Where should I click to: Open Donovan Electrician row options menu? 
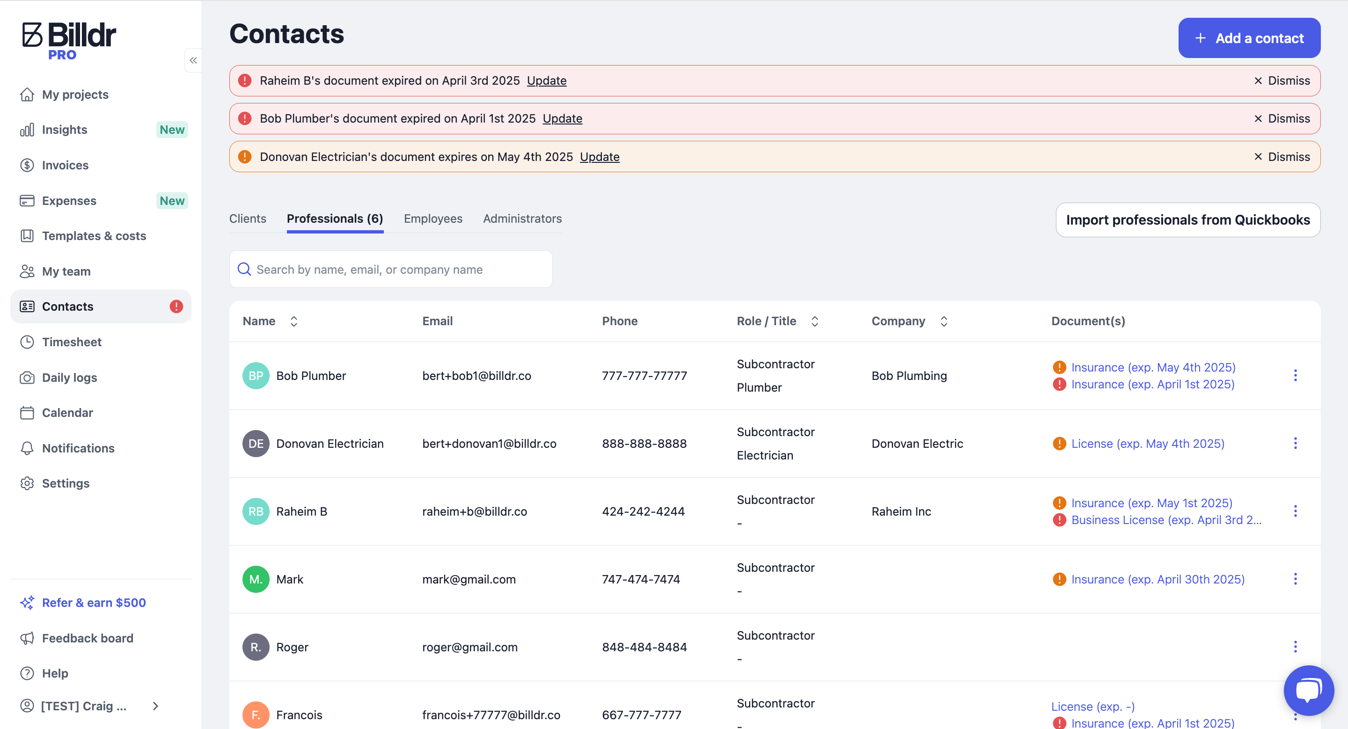pos(1295,444)
